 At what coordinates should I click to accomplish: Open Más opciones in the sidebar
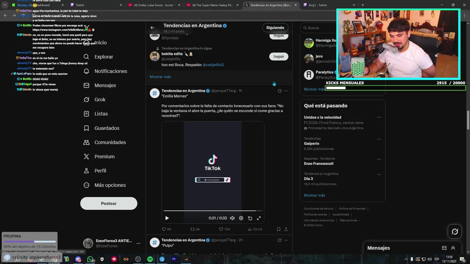[x=105, y=185]
